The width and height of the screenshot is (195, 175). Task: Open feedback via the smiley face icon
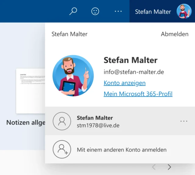95,11
